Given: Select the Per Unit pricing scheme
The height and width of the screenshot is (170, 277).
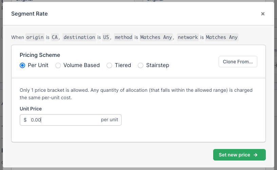Looking at the screenshot, I should point(23,65).
